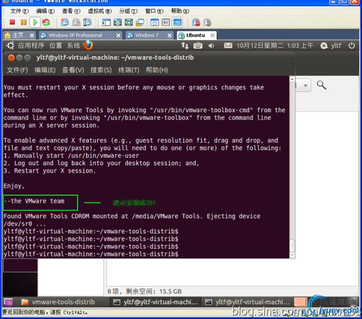This screenshot has height=319, width=362.
Task: Open the network connections indicator
Action: pyautogui.click(x=185, y=46)
